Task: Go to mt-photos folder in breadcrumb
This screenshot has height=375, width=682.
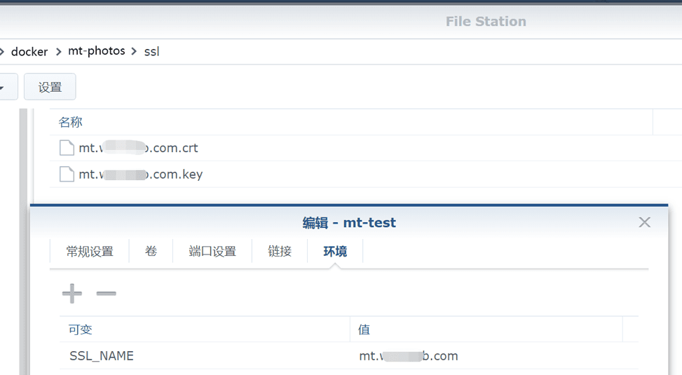Action: pyautogui.click(x=97, y=51)
